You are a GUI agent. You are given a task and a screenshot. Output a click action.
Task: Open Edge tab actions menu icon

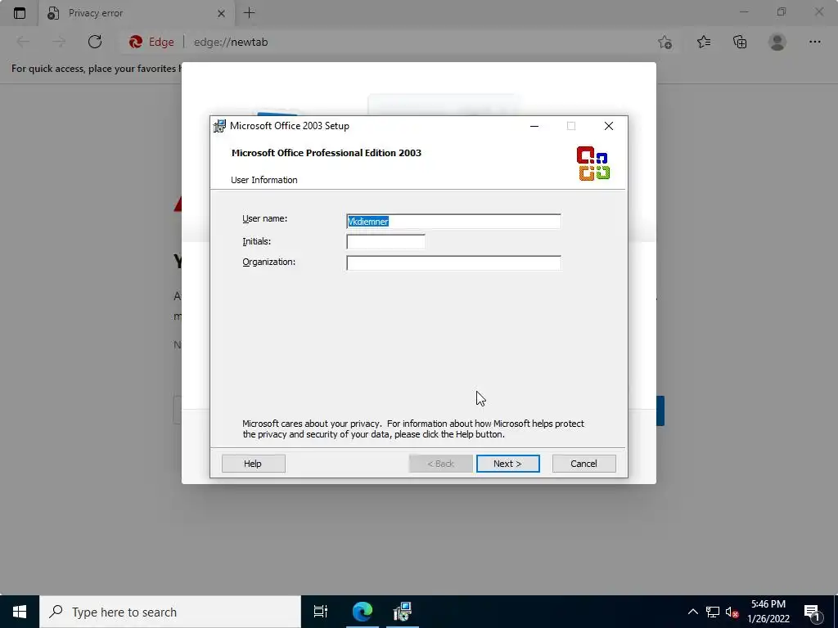[x=20, y=13]
